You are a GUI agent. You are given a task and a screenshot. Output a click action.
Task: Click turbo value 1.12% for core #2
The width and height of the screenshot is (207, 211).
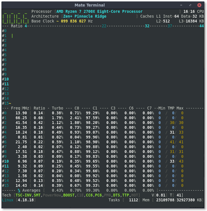coord(57,123)
